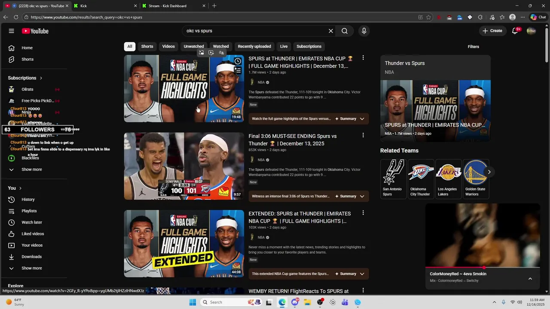This screenshot has height=309, width=550.
Task: Open the Oklahoma City Thunder team card
Action: [420, 179]
